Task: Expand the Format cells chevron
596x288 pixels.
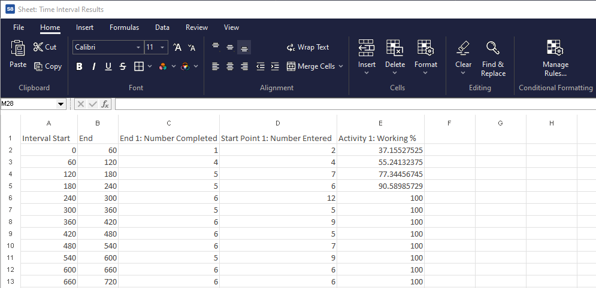Action: coord(425,73)
